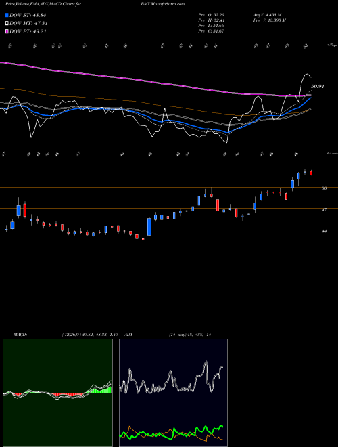Screen dimensions: 338x447
Task: Click the large blue candlestick mid-chart
Action: click(x=149, y=227)
